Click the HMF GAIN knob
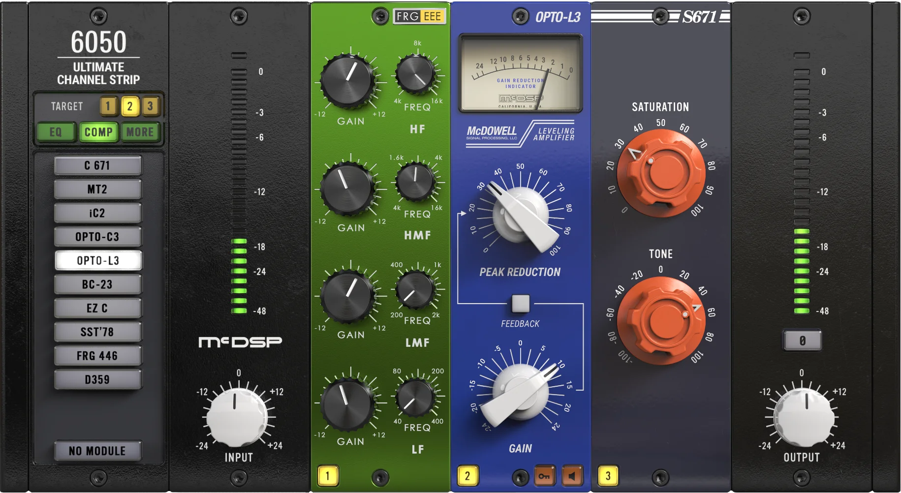 347,188
